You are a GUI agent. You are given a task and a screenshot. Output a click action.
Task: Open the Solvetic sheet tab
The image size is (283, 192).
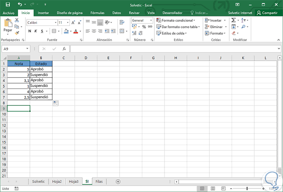tap(38, 181)
